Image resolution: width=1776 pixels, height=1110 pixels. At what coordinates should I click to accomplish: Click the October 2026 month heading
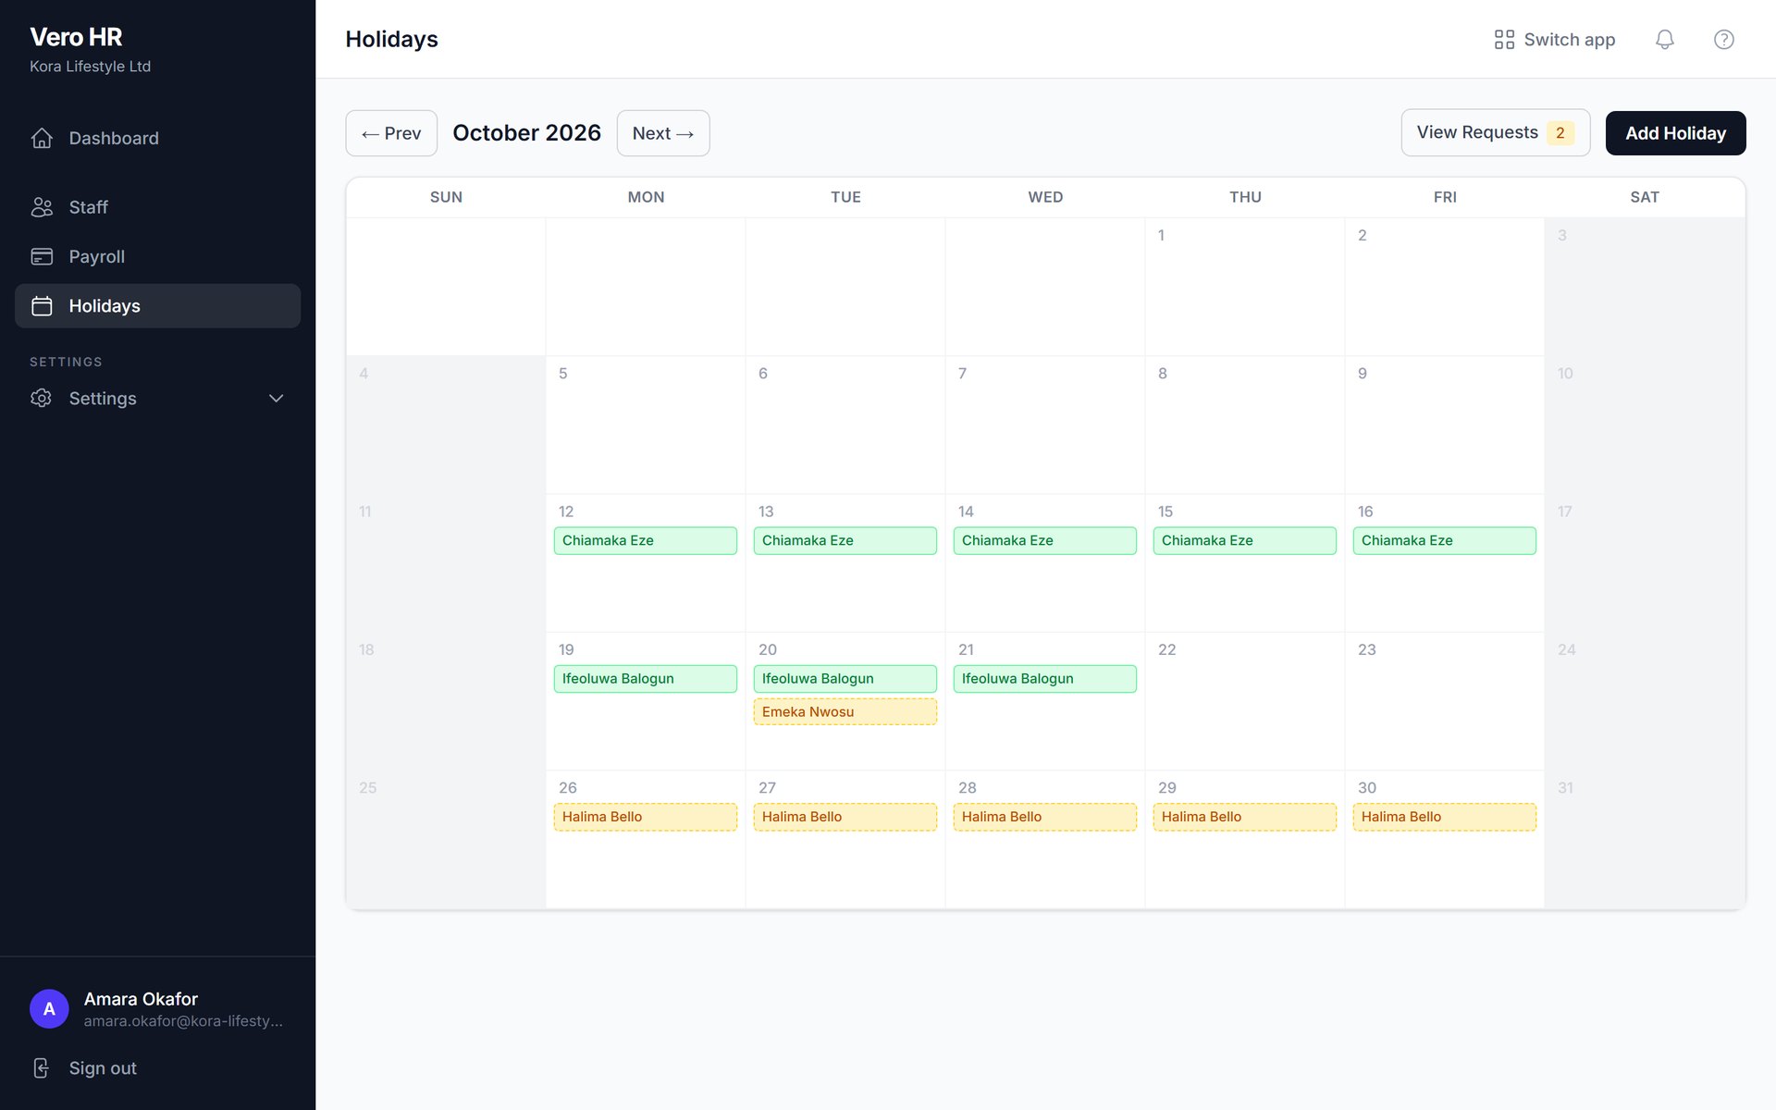click(526, 133)
